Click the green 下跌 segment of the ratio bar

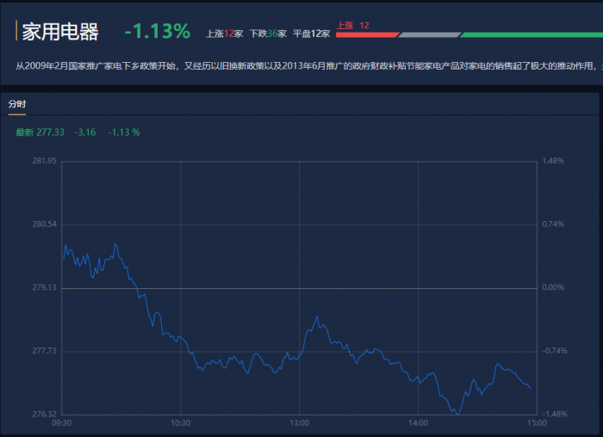[x=530, y=35]
